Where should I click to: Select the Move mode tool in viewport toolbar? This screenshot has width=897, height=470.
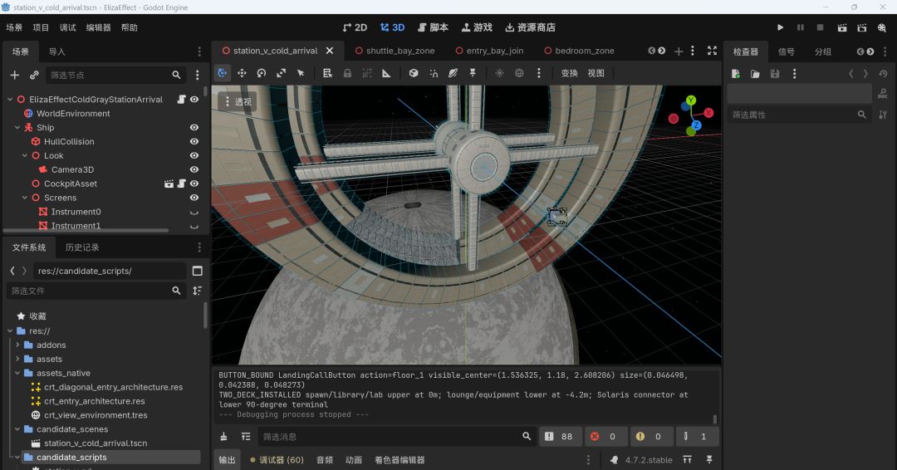coord(242,73)
